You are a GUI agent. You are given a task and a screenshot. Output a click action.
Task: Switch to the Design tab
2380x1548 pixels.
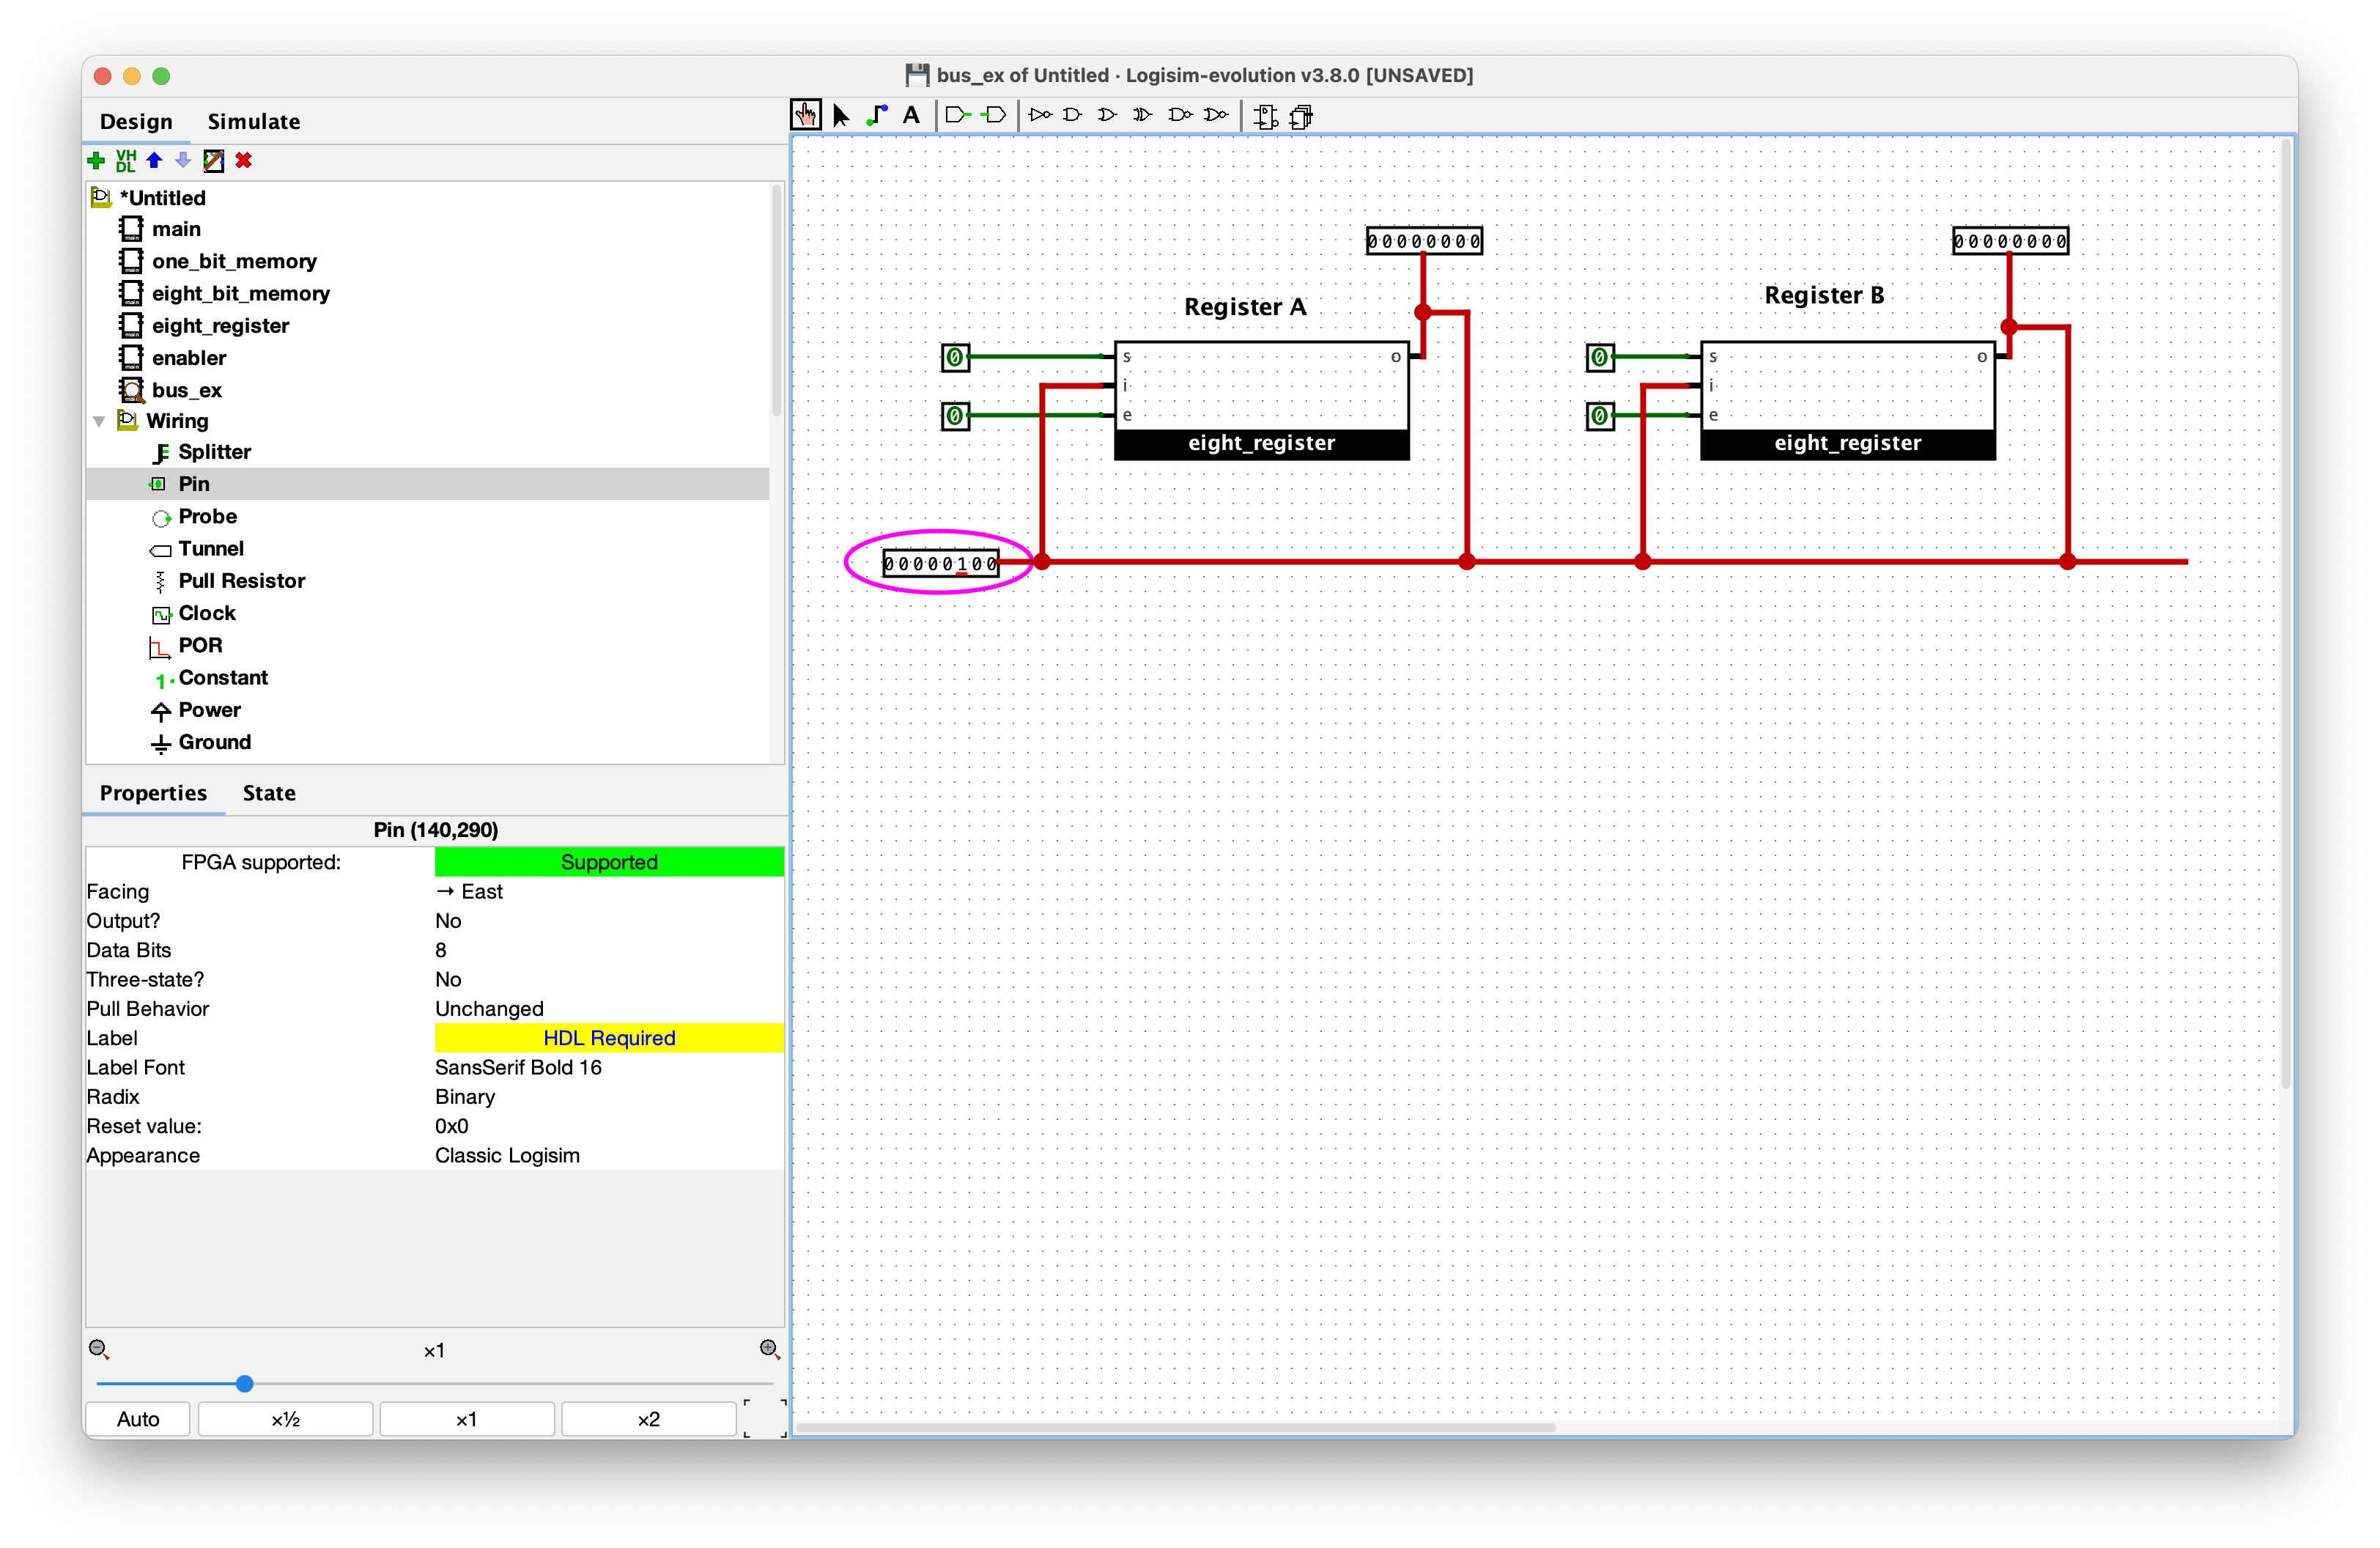click(136, 121)
